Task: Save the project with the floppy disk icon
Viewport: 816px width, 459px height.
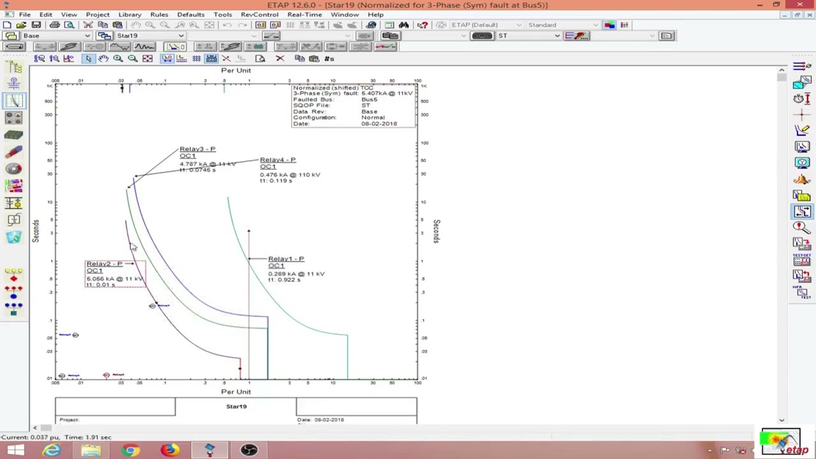Action: pyautogui.click(x=36, y=25)
